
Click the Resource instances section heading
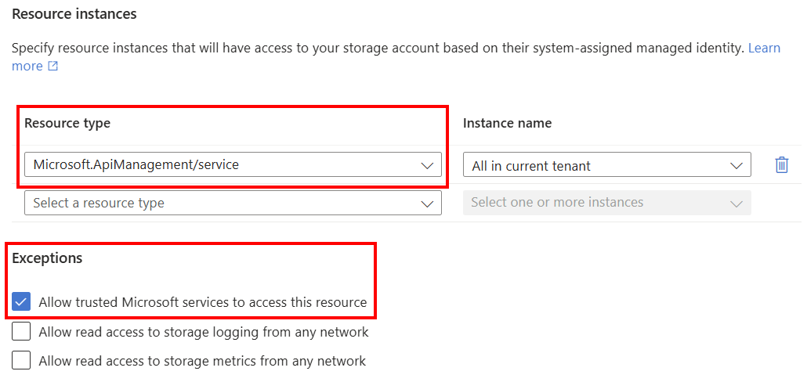(x=74, y=14)
